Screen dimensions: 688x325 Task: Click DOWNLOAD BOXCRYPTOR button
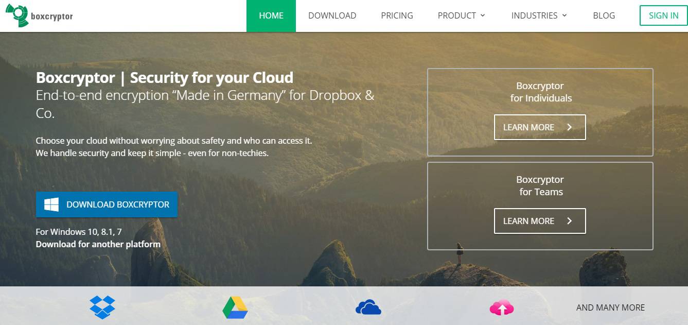107,204
